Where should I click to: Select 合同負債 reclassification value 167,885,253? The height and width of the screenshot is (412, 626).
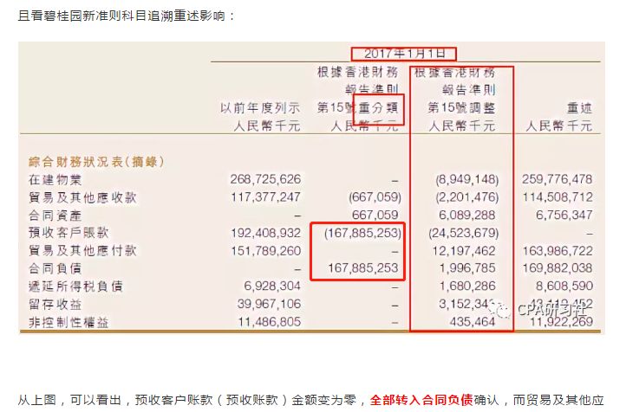click(x=363, y=268)
